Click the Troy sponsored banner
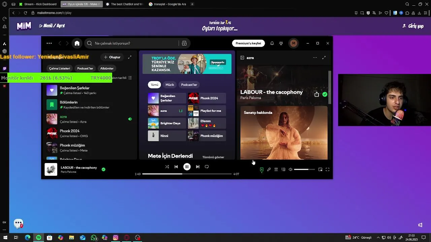The height and width of the screenshot is (242, 431). coord(187,64)
